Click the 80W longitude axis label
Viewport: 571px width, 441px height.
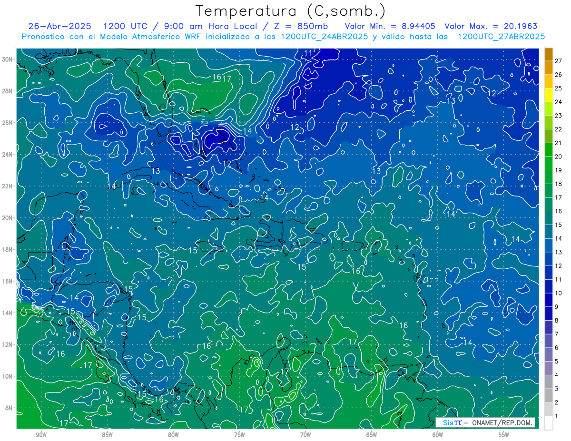tap(174, 435)
